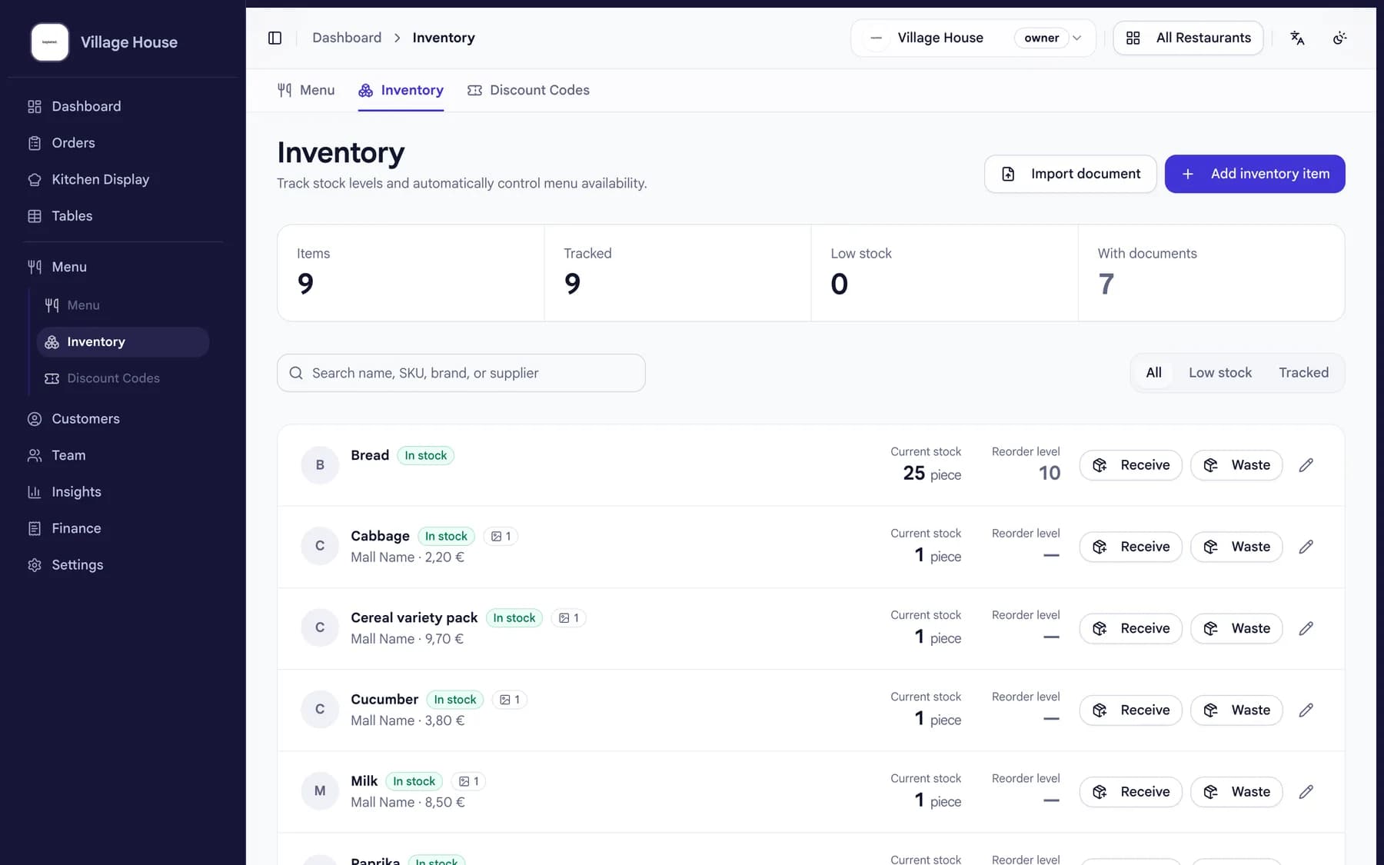This screenshot has height=865, width=1384.
Task: Focus the inventory search field
Action: [461, 373]
